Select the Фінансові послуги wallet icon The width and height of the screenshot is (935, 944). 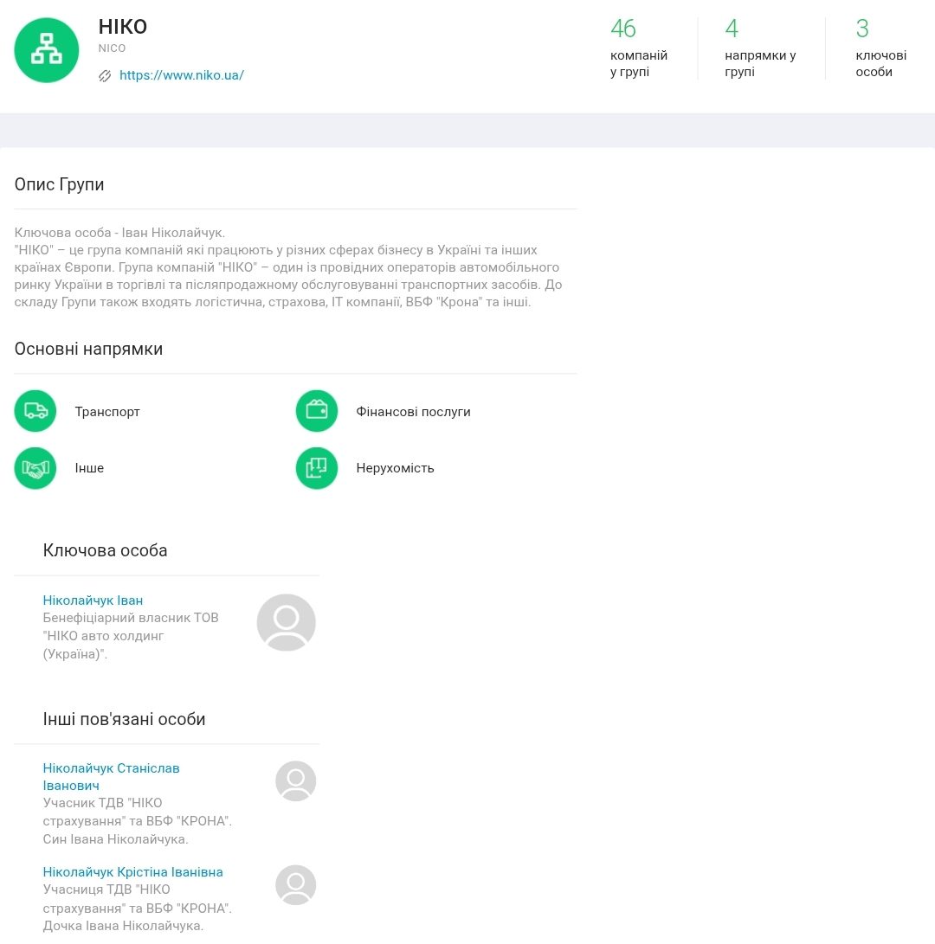pos(317,411)
